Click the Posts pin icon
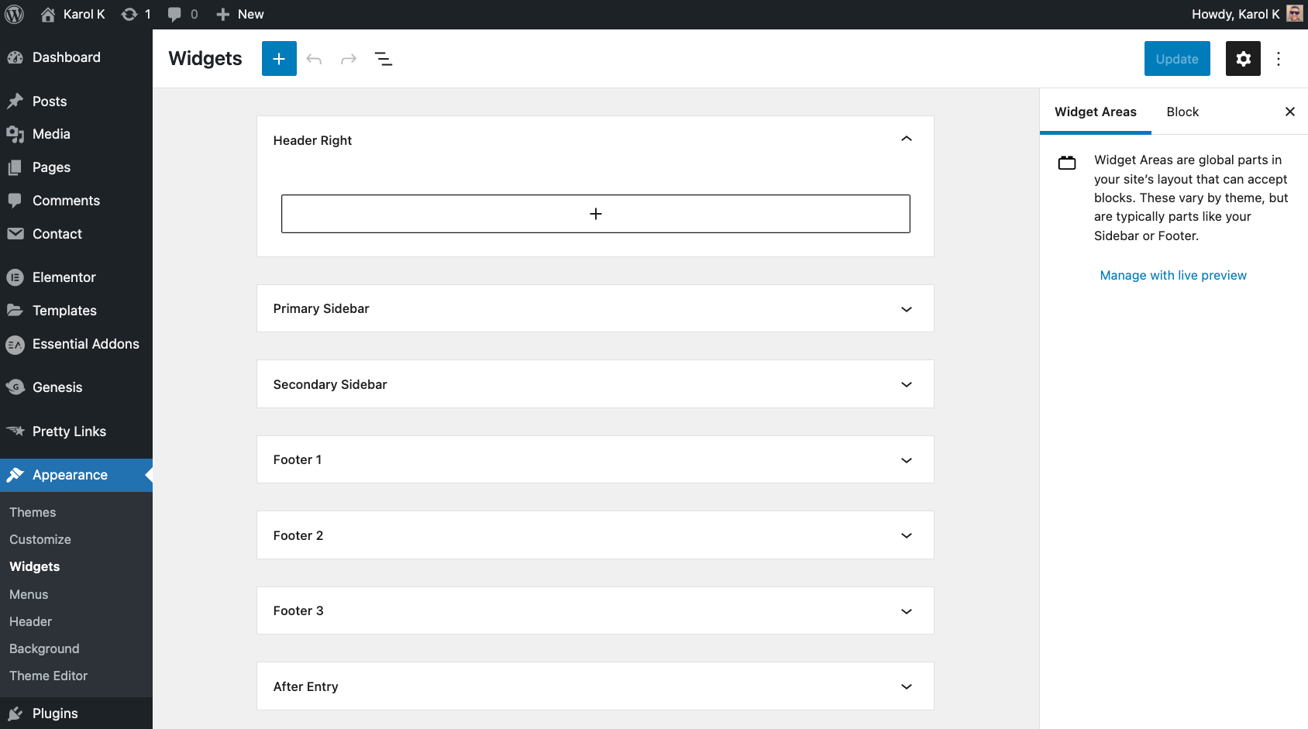 tap(15, 101)
